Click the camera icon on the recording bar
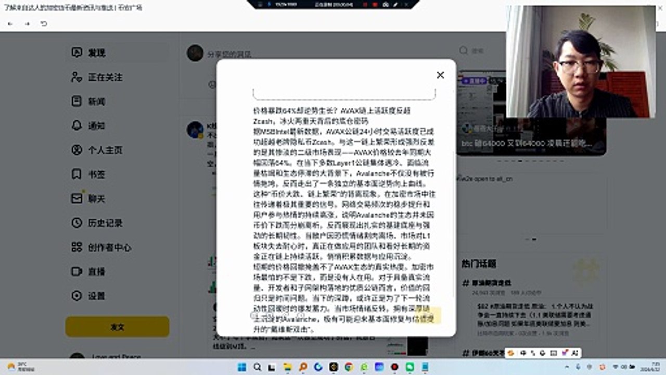The image size is (666, 375). (x=385, y=4)
